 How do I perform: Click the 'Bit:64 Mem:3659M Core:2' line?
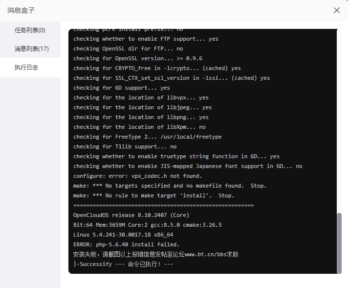(148, 225)
